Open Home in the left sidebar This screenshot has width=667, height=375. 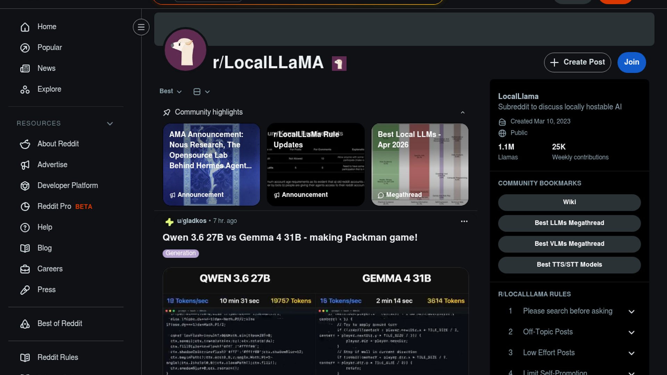tap(47, 27)
